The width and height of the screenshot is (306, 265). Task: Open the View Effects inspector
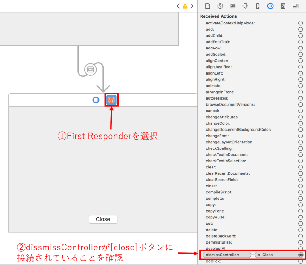point(296,6)
